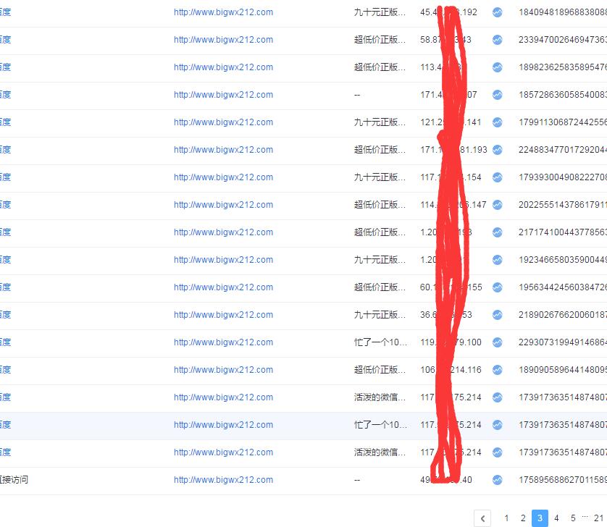Select keyword 忙了一个10… in row ID 22930731994…

point(380,342)
